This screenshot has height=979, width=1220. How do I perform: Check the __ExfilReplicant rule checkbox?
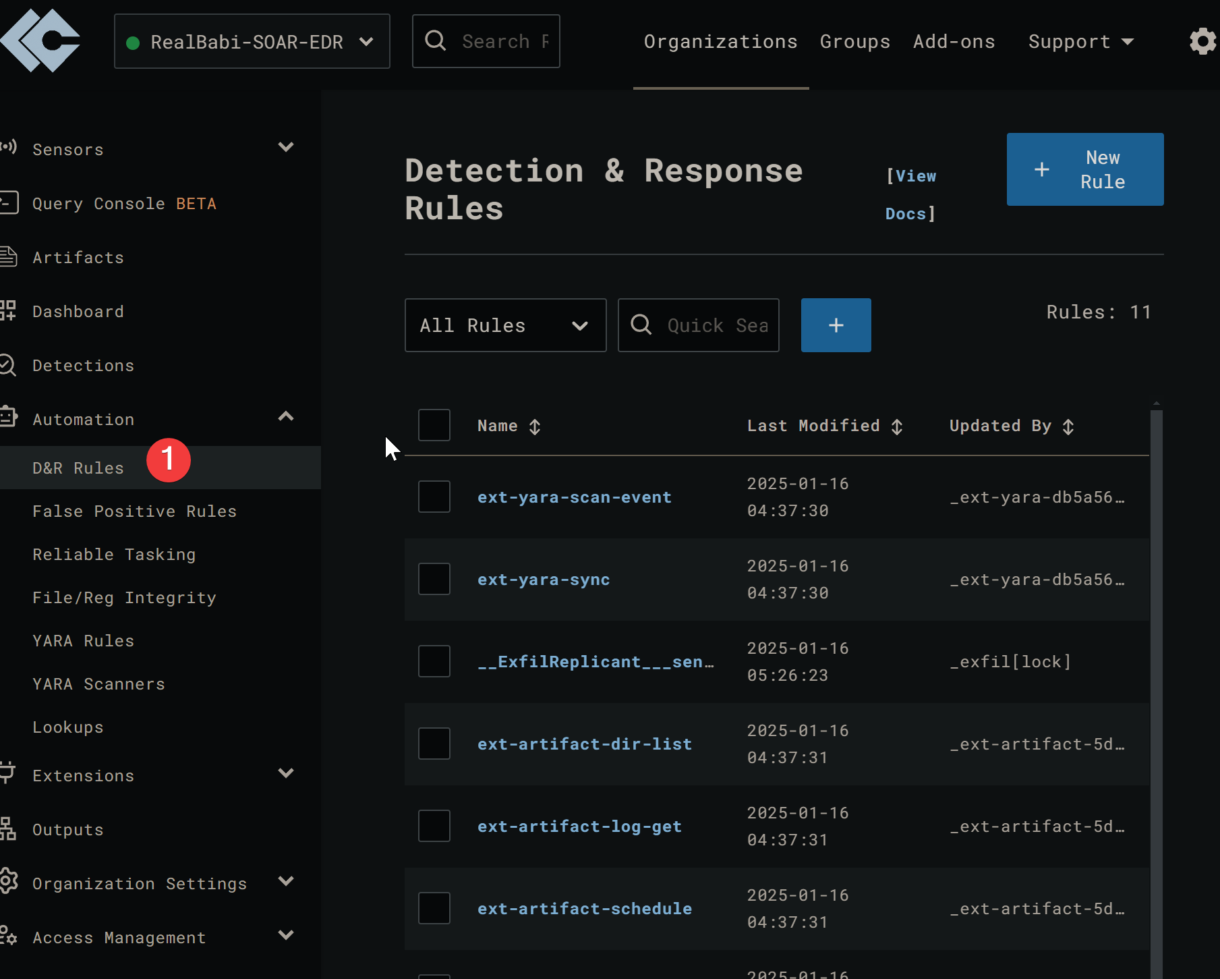(x=434, y=661)
